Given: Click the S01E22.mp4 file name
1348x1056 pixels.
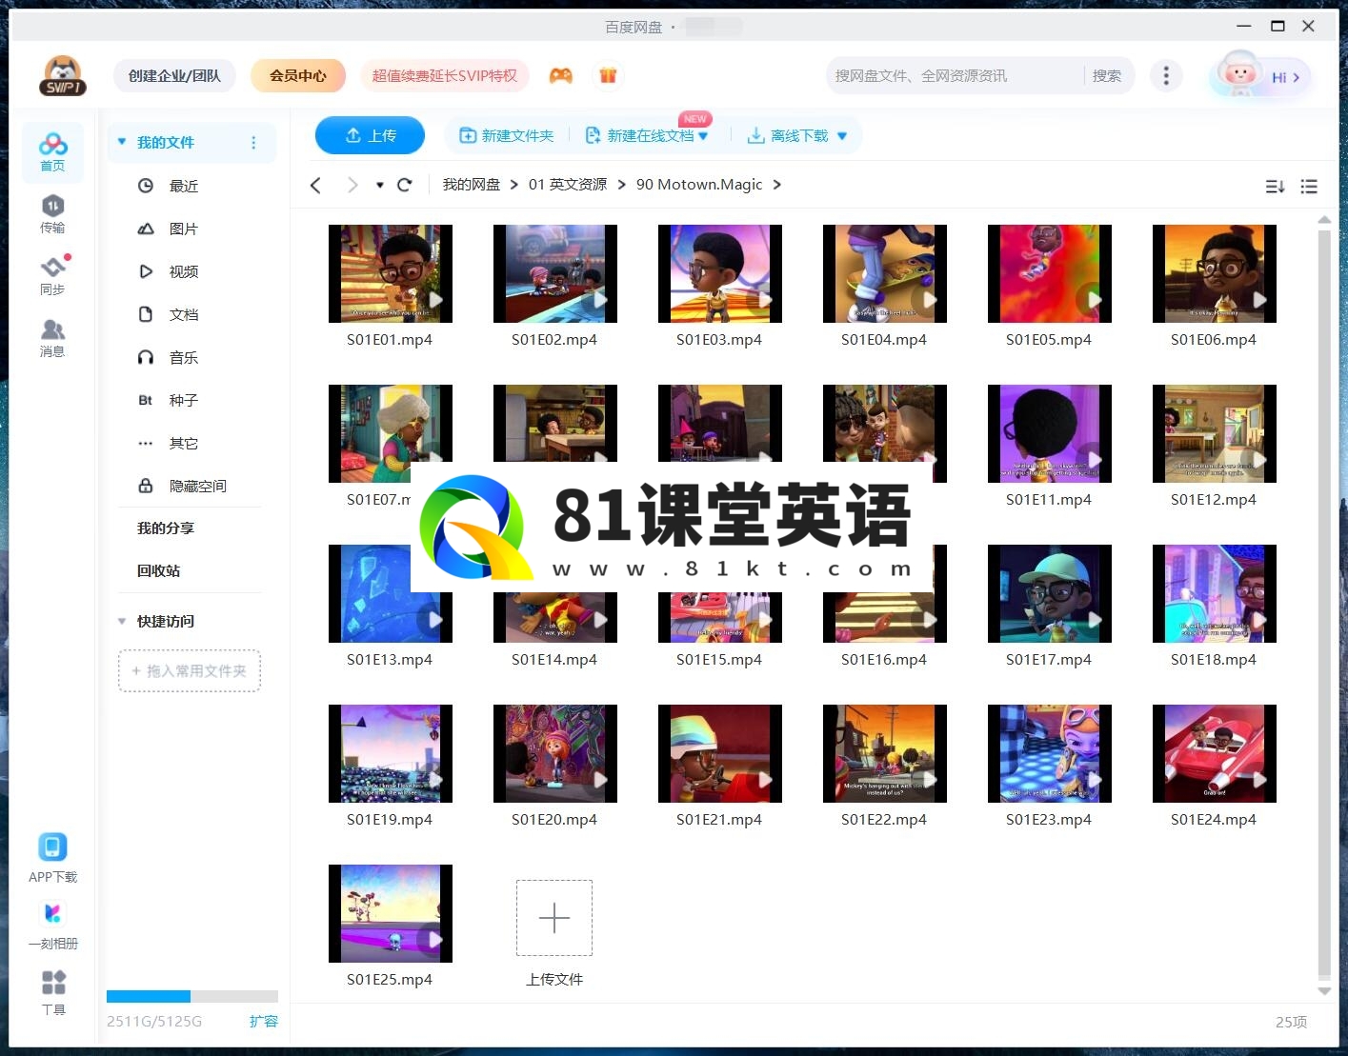Looking at the screenshot, I should click(884, 819).
